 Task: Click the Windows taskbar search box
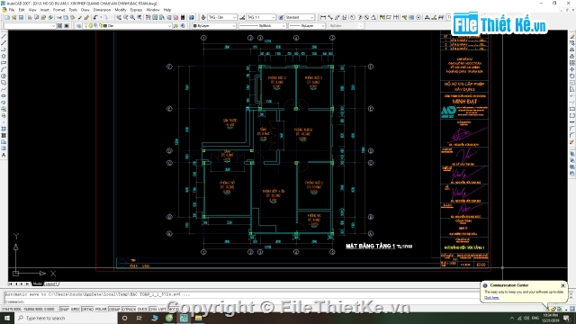(66, 318)
